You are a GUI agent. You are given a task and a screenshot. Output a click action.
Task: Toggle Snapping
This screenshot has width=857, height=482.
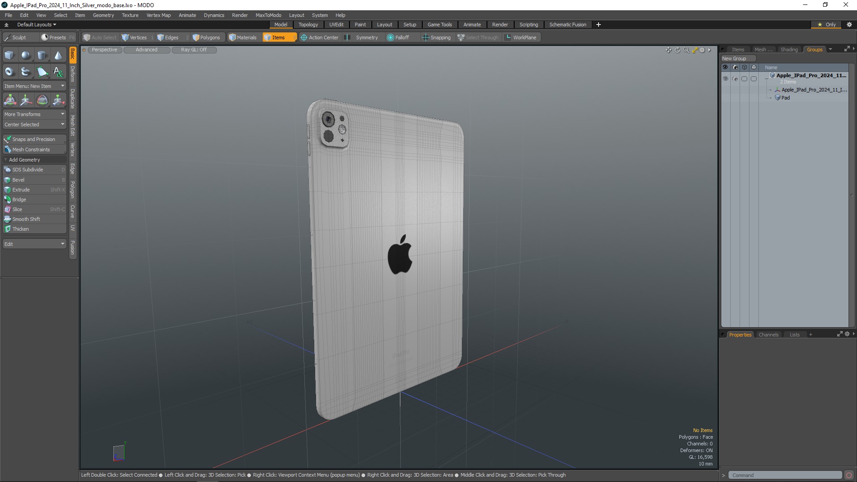click(x=437, y=37)
